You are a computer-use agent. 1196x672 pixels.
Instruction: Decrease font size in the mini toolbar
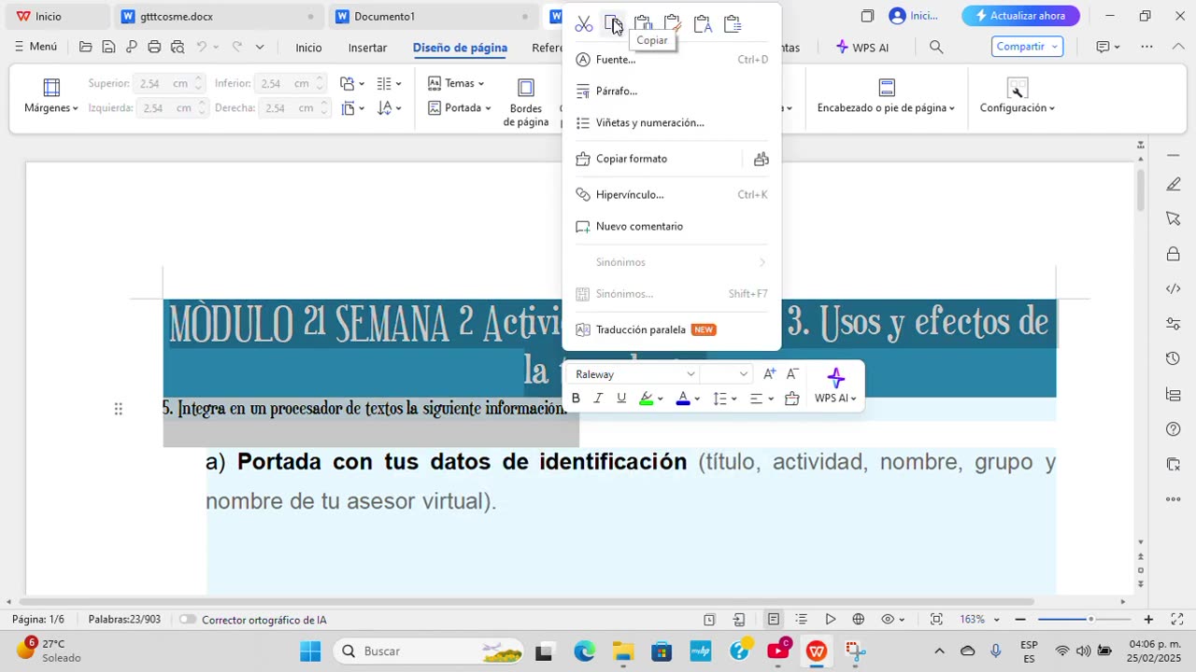pos(792,374)
